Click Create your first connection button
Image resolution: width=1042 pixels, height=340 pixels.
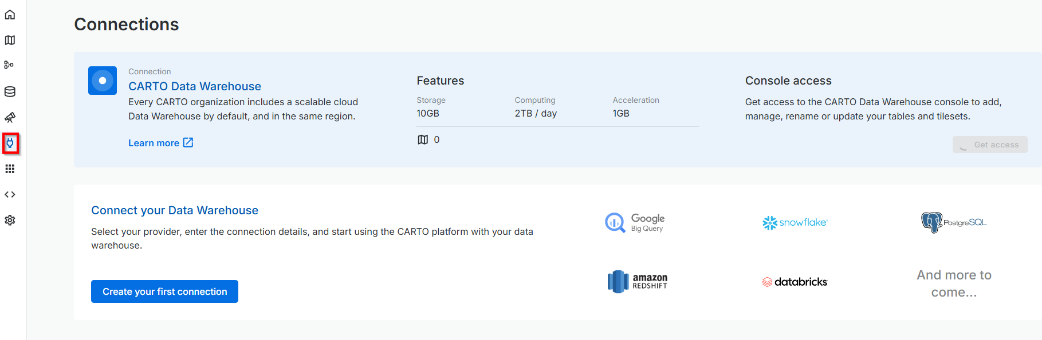tap(164, 291)
